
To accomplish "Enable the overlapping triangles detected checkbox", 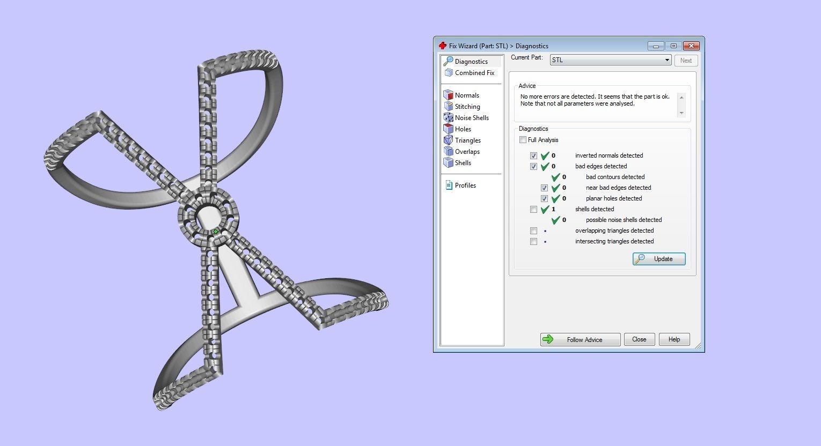I will point(533,231).
